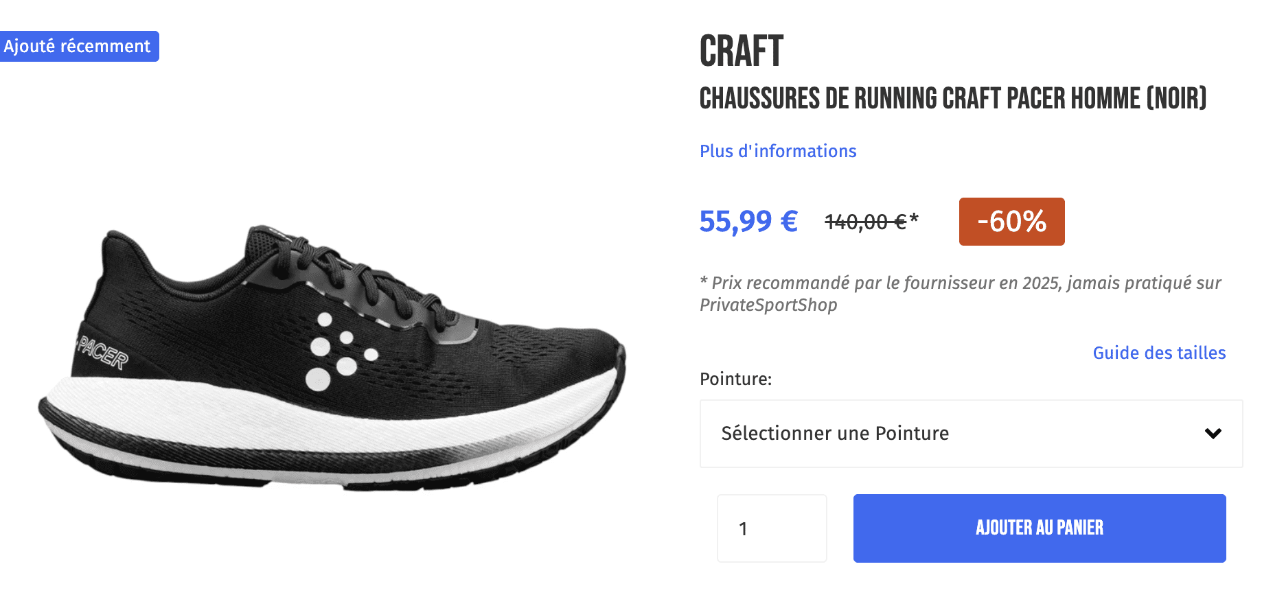Open the 'Plus d'informations' link
Image resolution: width=1262 pixels, height=608 pixels.
(777, 151)
